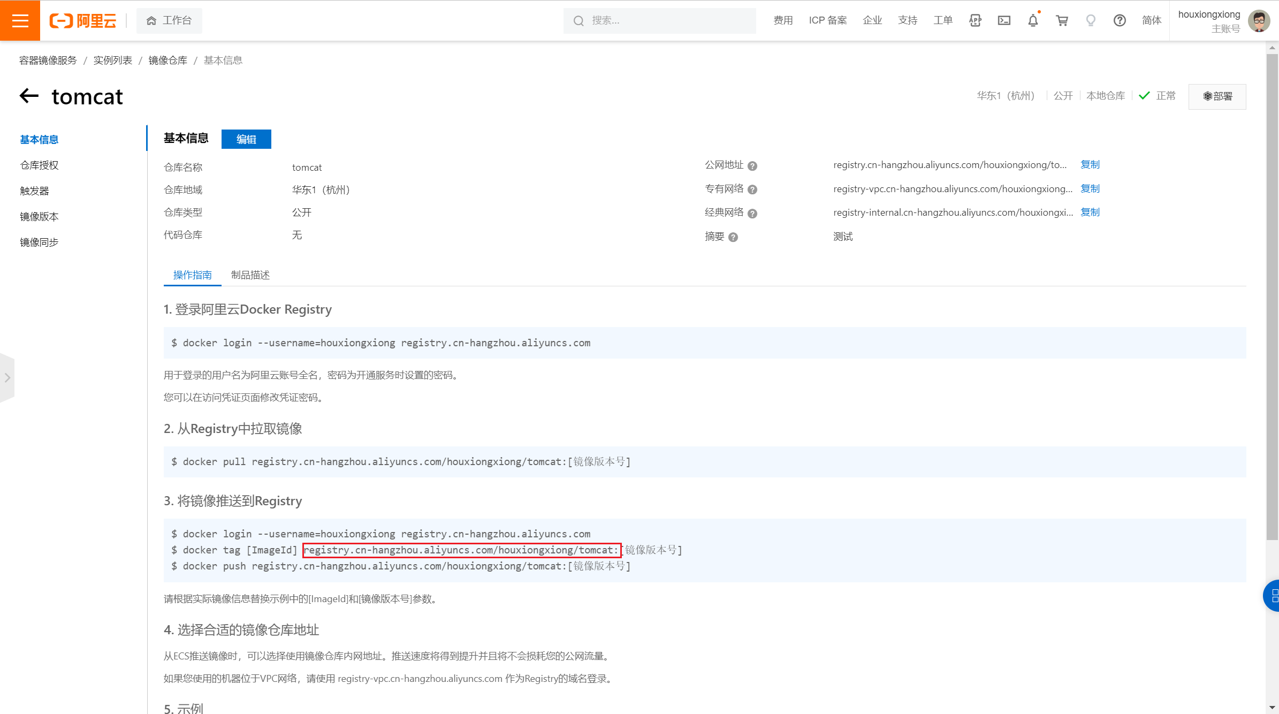Click the help question mark in header
This screenshot has width=1279, height=714.
tap(1120, 20)
